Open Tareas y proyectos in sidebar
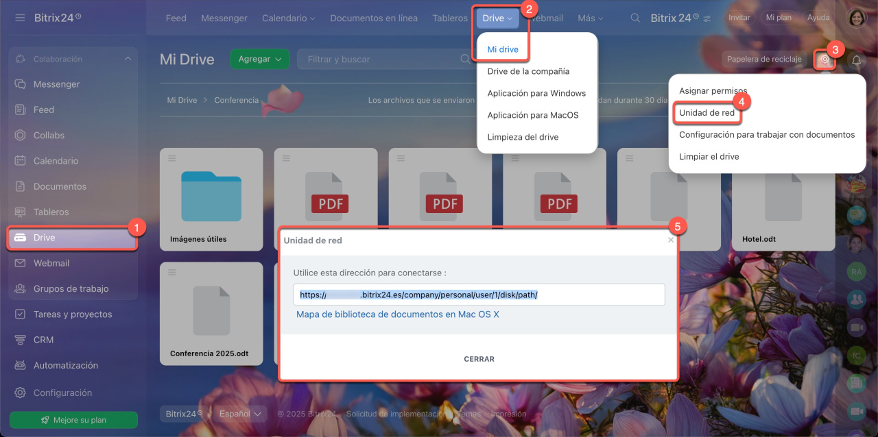This screenshot has width=878, height=437. point(73,314)
